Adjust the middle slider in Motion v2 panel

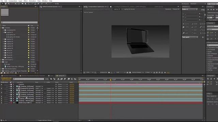coord(191,17)
